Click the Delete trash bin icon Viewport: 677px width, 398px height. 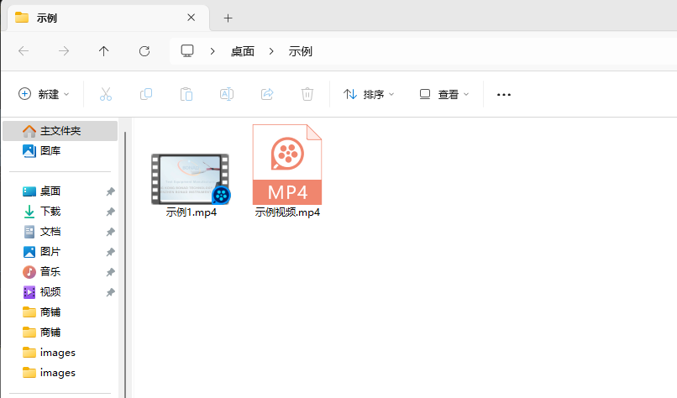[307, 94]
